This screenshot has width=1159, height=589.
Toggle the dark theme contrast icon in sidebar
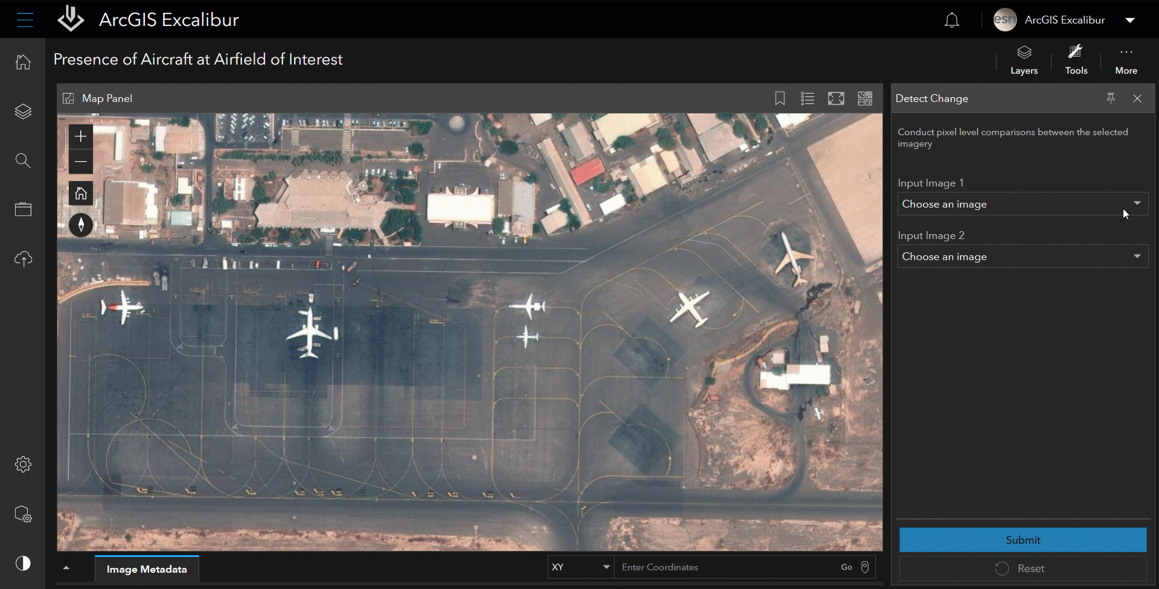[22, 563]
